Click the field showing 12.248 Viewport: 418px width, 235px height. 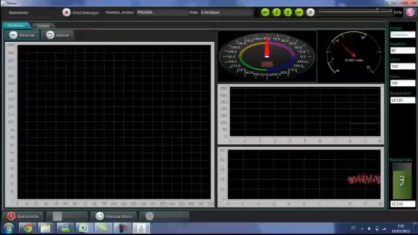click(402, 204)
